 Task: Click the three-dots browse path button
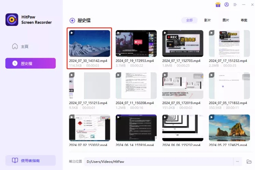238,162
